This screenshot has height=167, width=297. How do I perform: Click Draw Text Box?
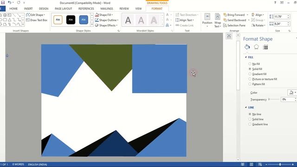pyautogui.click(x=37, y=20)
